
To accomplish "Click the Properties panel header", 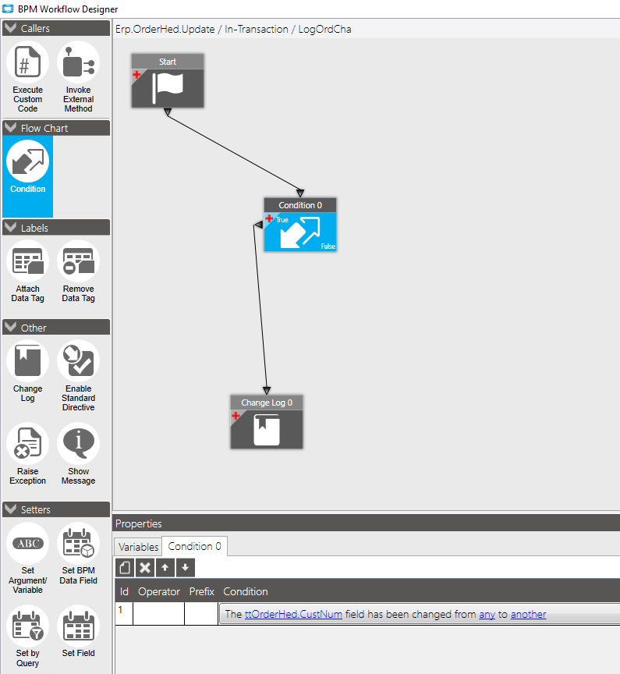I will click(x=366, y=523).
